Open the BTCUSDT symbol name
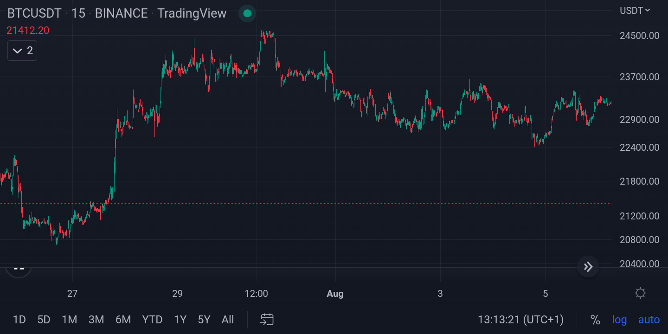The height and width of the screenshot is (334, 668). pyautogui.click(x=34, y=13)
